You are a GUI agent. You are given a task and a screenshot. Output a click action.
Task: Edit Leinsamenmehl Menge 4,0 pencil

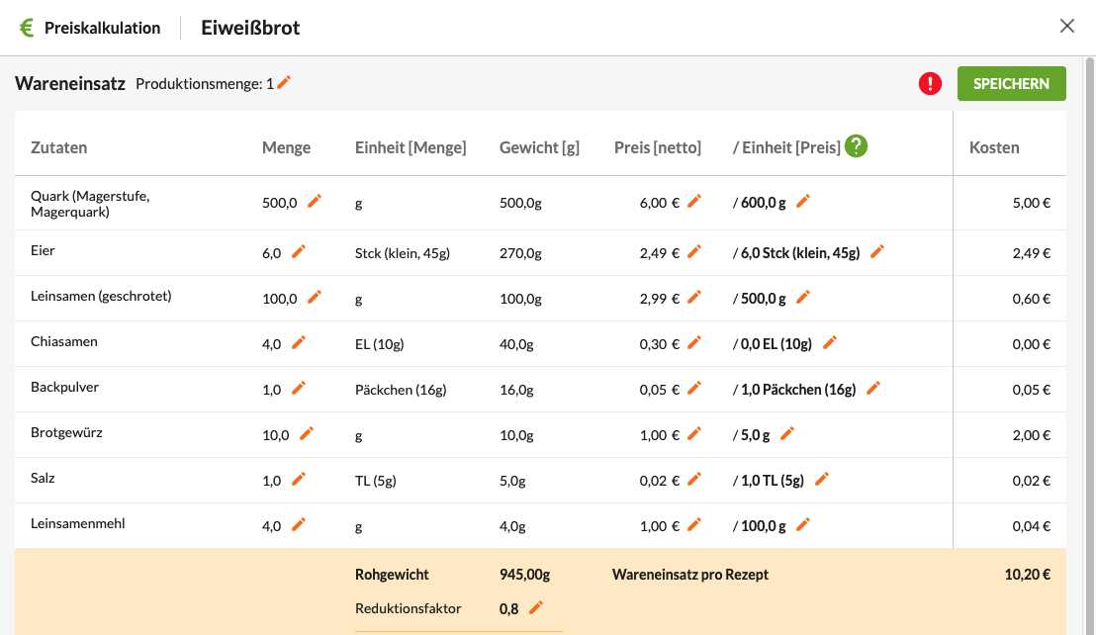click(299, 524)
